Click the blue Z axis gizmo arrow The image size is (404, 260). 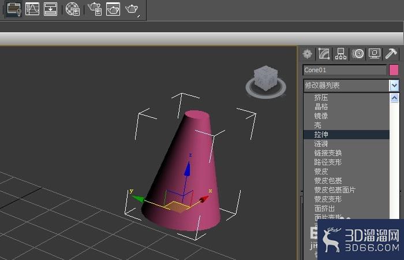pos(188,169)
